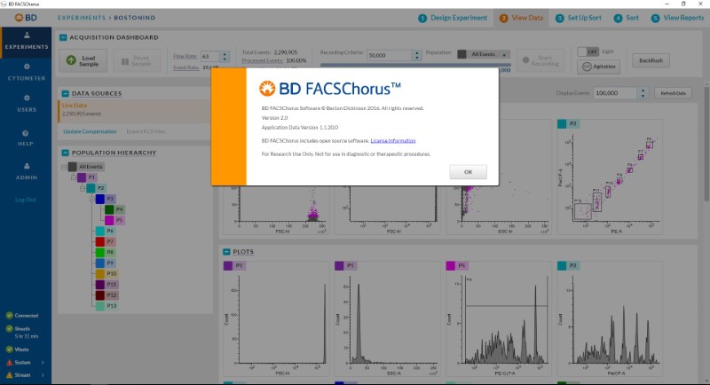The width and height of the screenshot is (710, 385).
Task: Click the Display Events 100,000 field
Action: [616, 93]
